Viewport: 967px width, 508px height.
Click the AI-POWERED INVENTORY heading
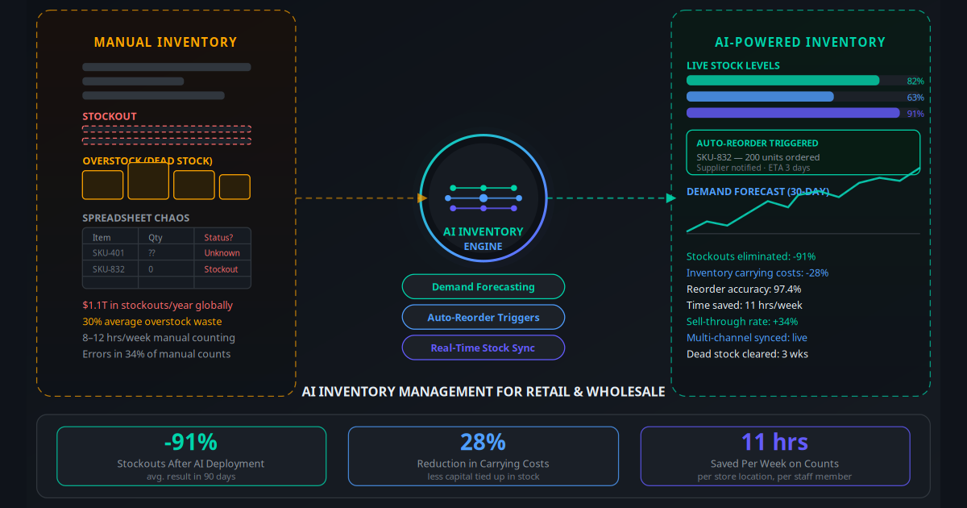pos(800,43)
